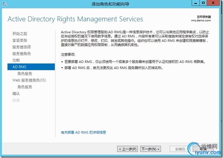
Task: Click the 取消 button
Action: (203, 149)
